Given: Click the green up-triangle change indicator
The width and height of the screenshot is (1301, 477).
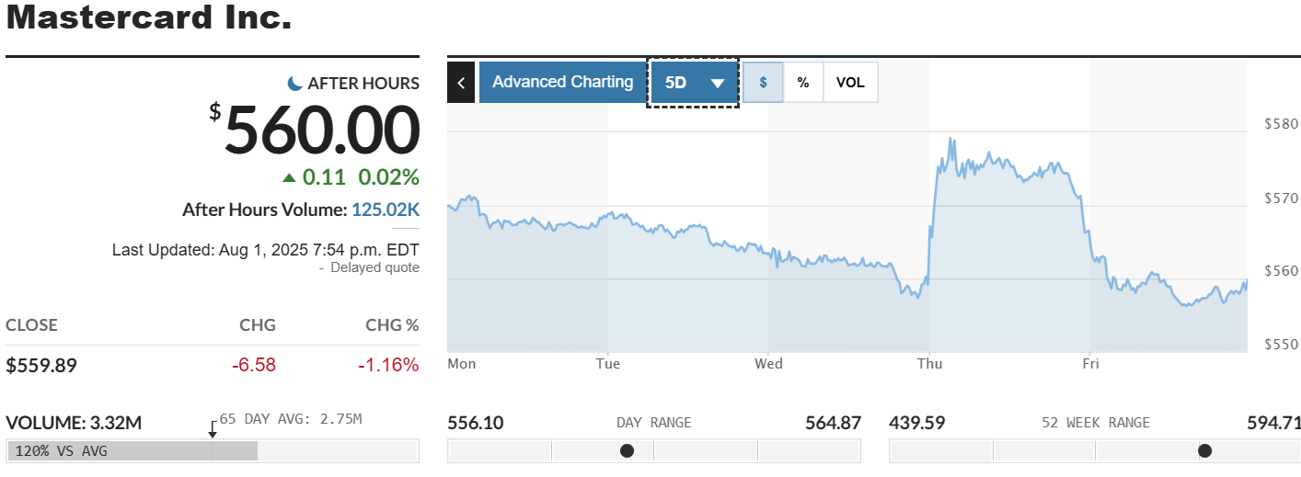Looking at the screenshot, I should [x=290, y=177].
